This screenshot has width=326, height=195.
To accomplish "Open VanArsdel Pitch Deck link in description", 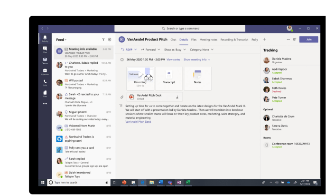I will pyautogui.click(x=138, y=122).
